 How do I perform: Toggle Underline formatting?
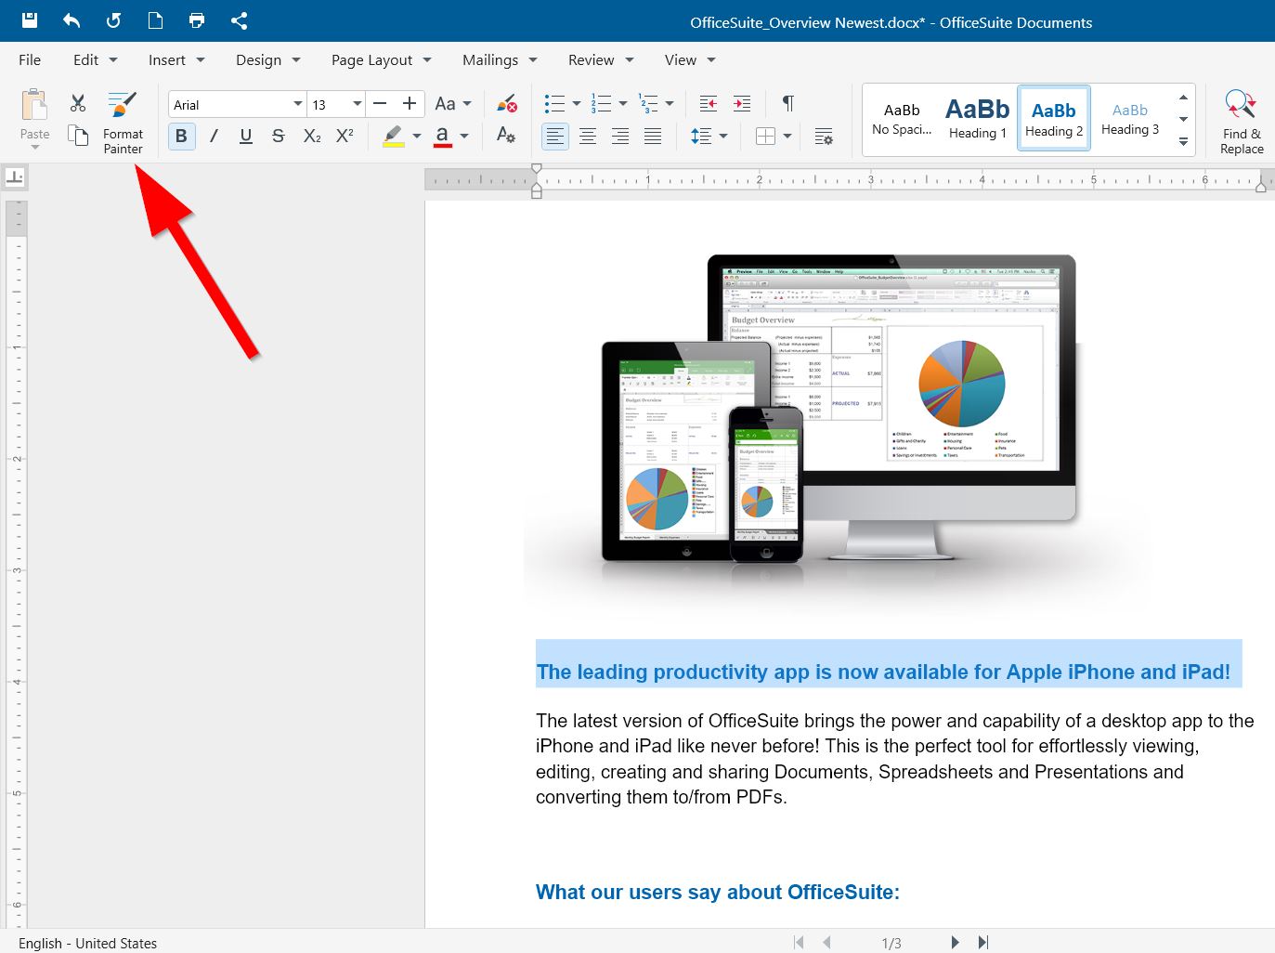click(246, 136)
